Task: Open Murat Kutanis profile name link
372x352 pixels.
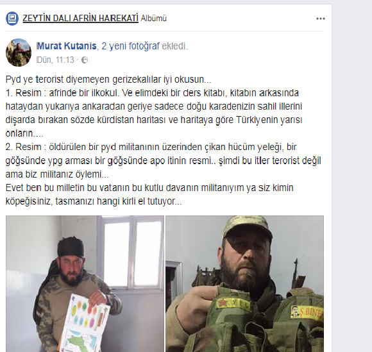Action: coord(67,46)
